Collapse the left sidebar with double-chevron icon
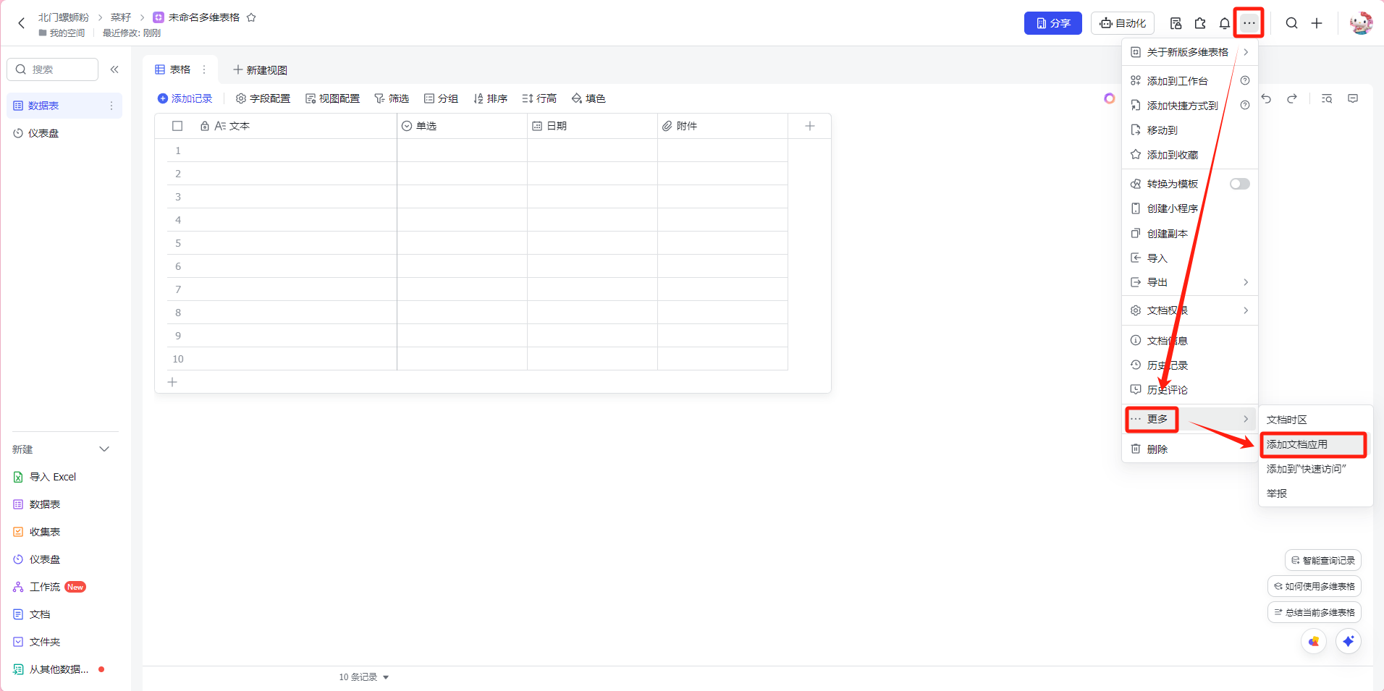This screenshot has width=1384, height=691. coord(114,69)
